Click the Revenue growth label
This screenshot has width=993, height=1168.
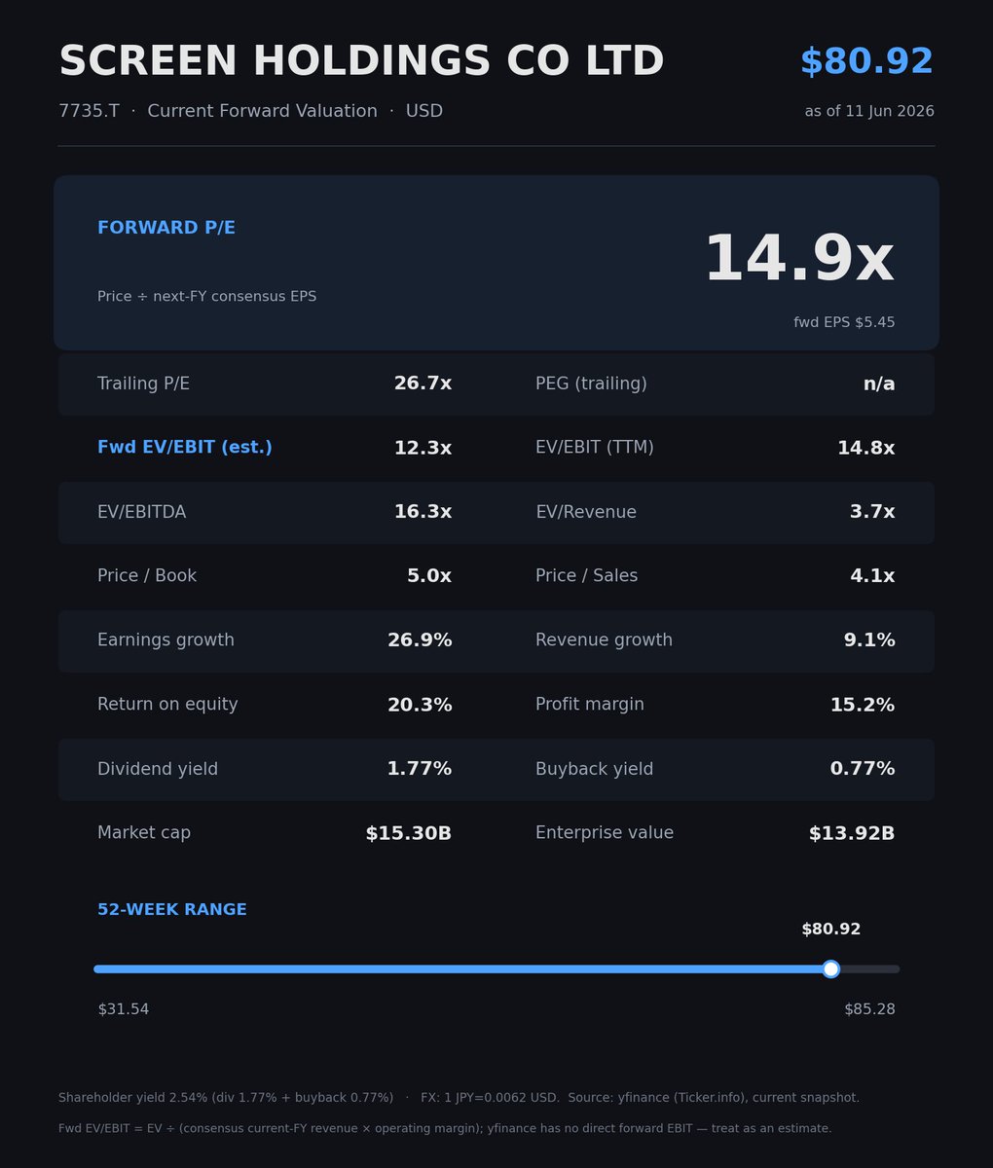pos(604,640)
